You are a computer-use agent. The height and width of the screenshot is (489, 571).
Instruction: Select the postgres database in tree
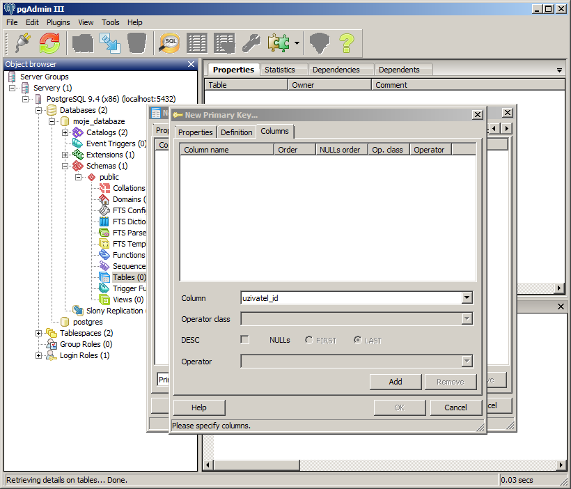(88, 322)
